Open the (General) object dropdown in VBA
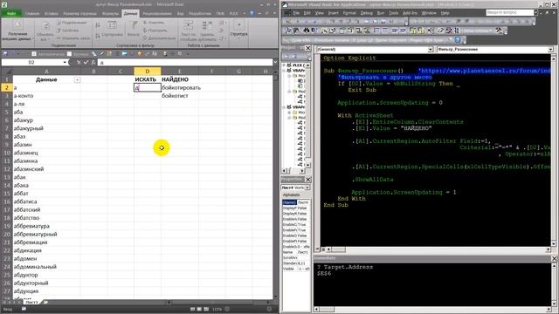Viewport: 559px width, 314px height. (x=431, y=49)
